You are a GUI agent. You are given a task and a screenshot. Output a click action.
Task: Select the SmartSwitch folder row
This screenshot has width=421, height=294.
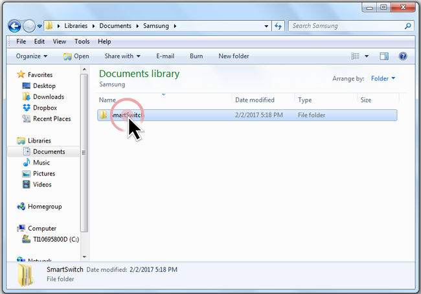click(x=247, y=115)
